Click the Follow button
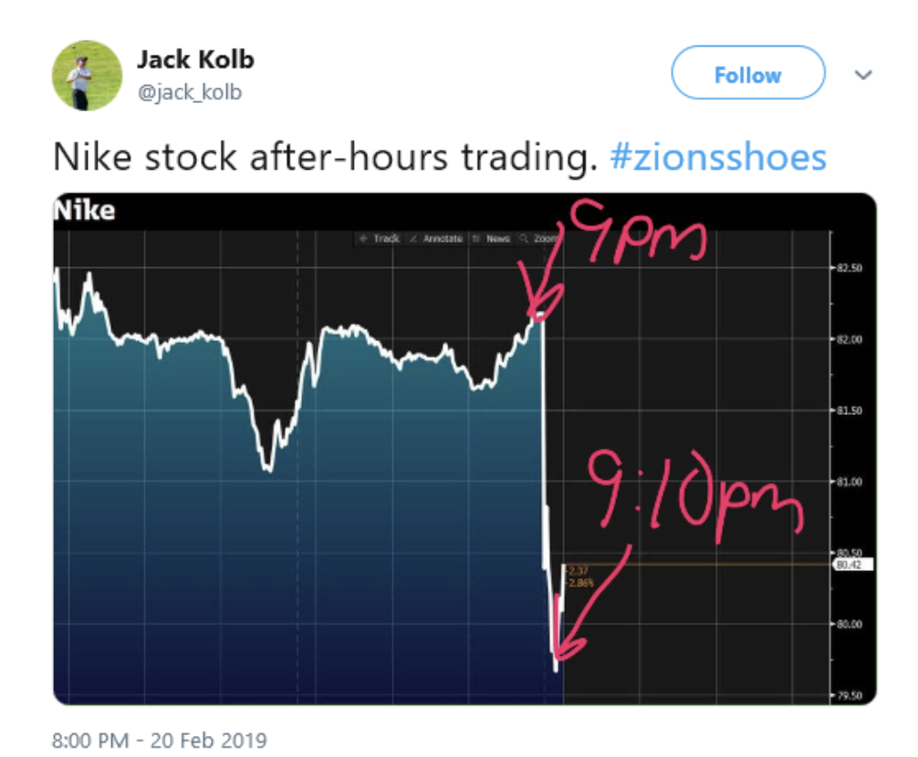 coord(747,74)
